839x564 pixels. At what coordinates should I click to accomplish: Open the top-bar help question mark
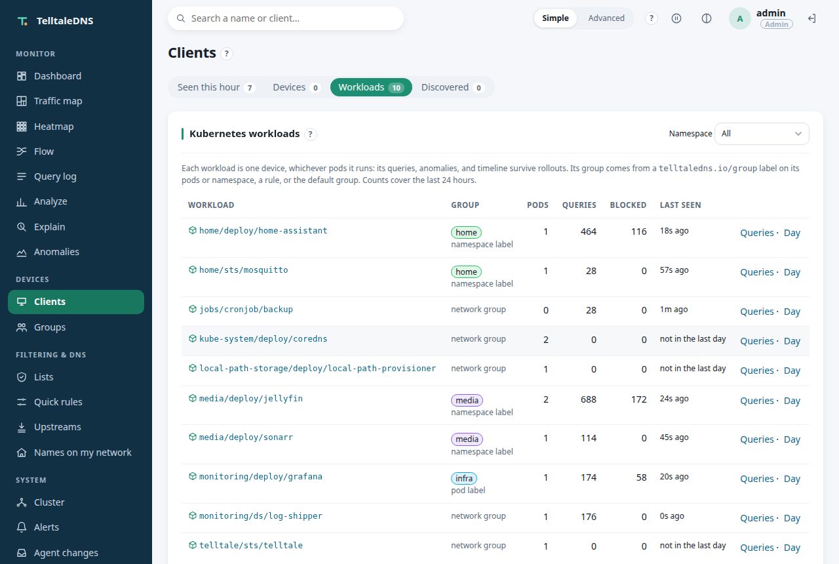coord(652,18)
